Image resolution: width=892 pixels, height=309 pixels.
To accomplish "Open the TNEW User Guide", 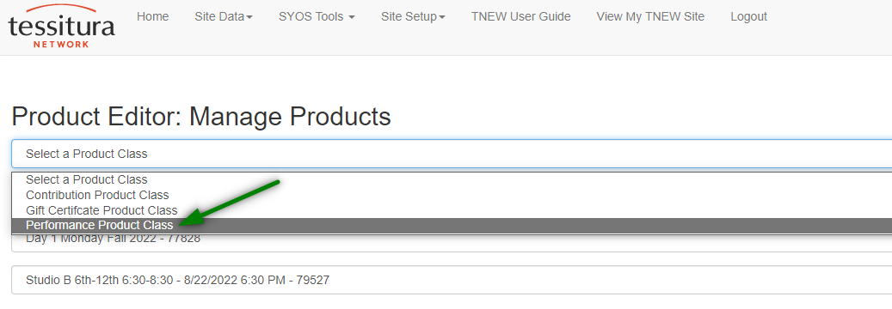I will coord(521,17).
